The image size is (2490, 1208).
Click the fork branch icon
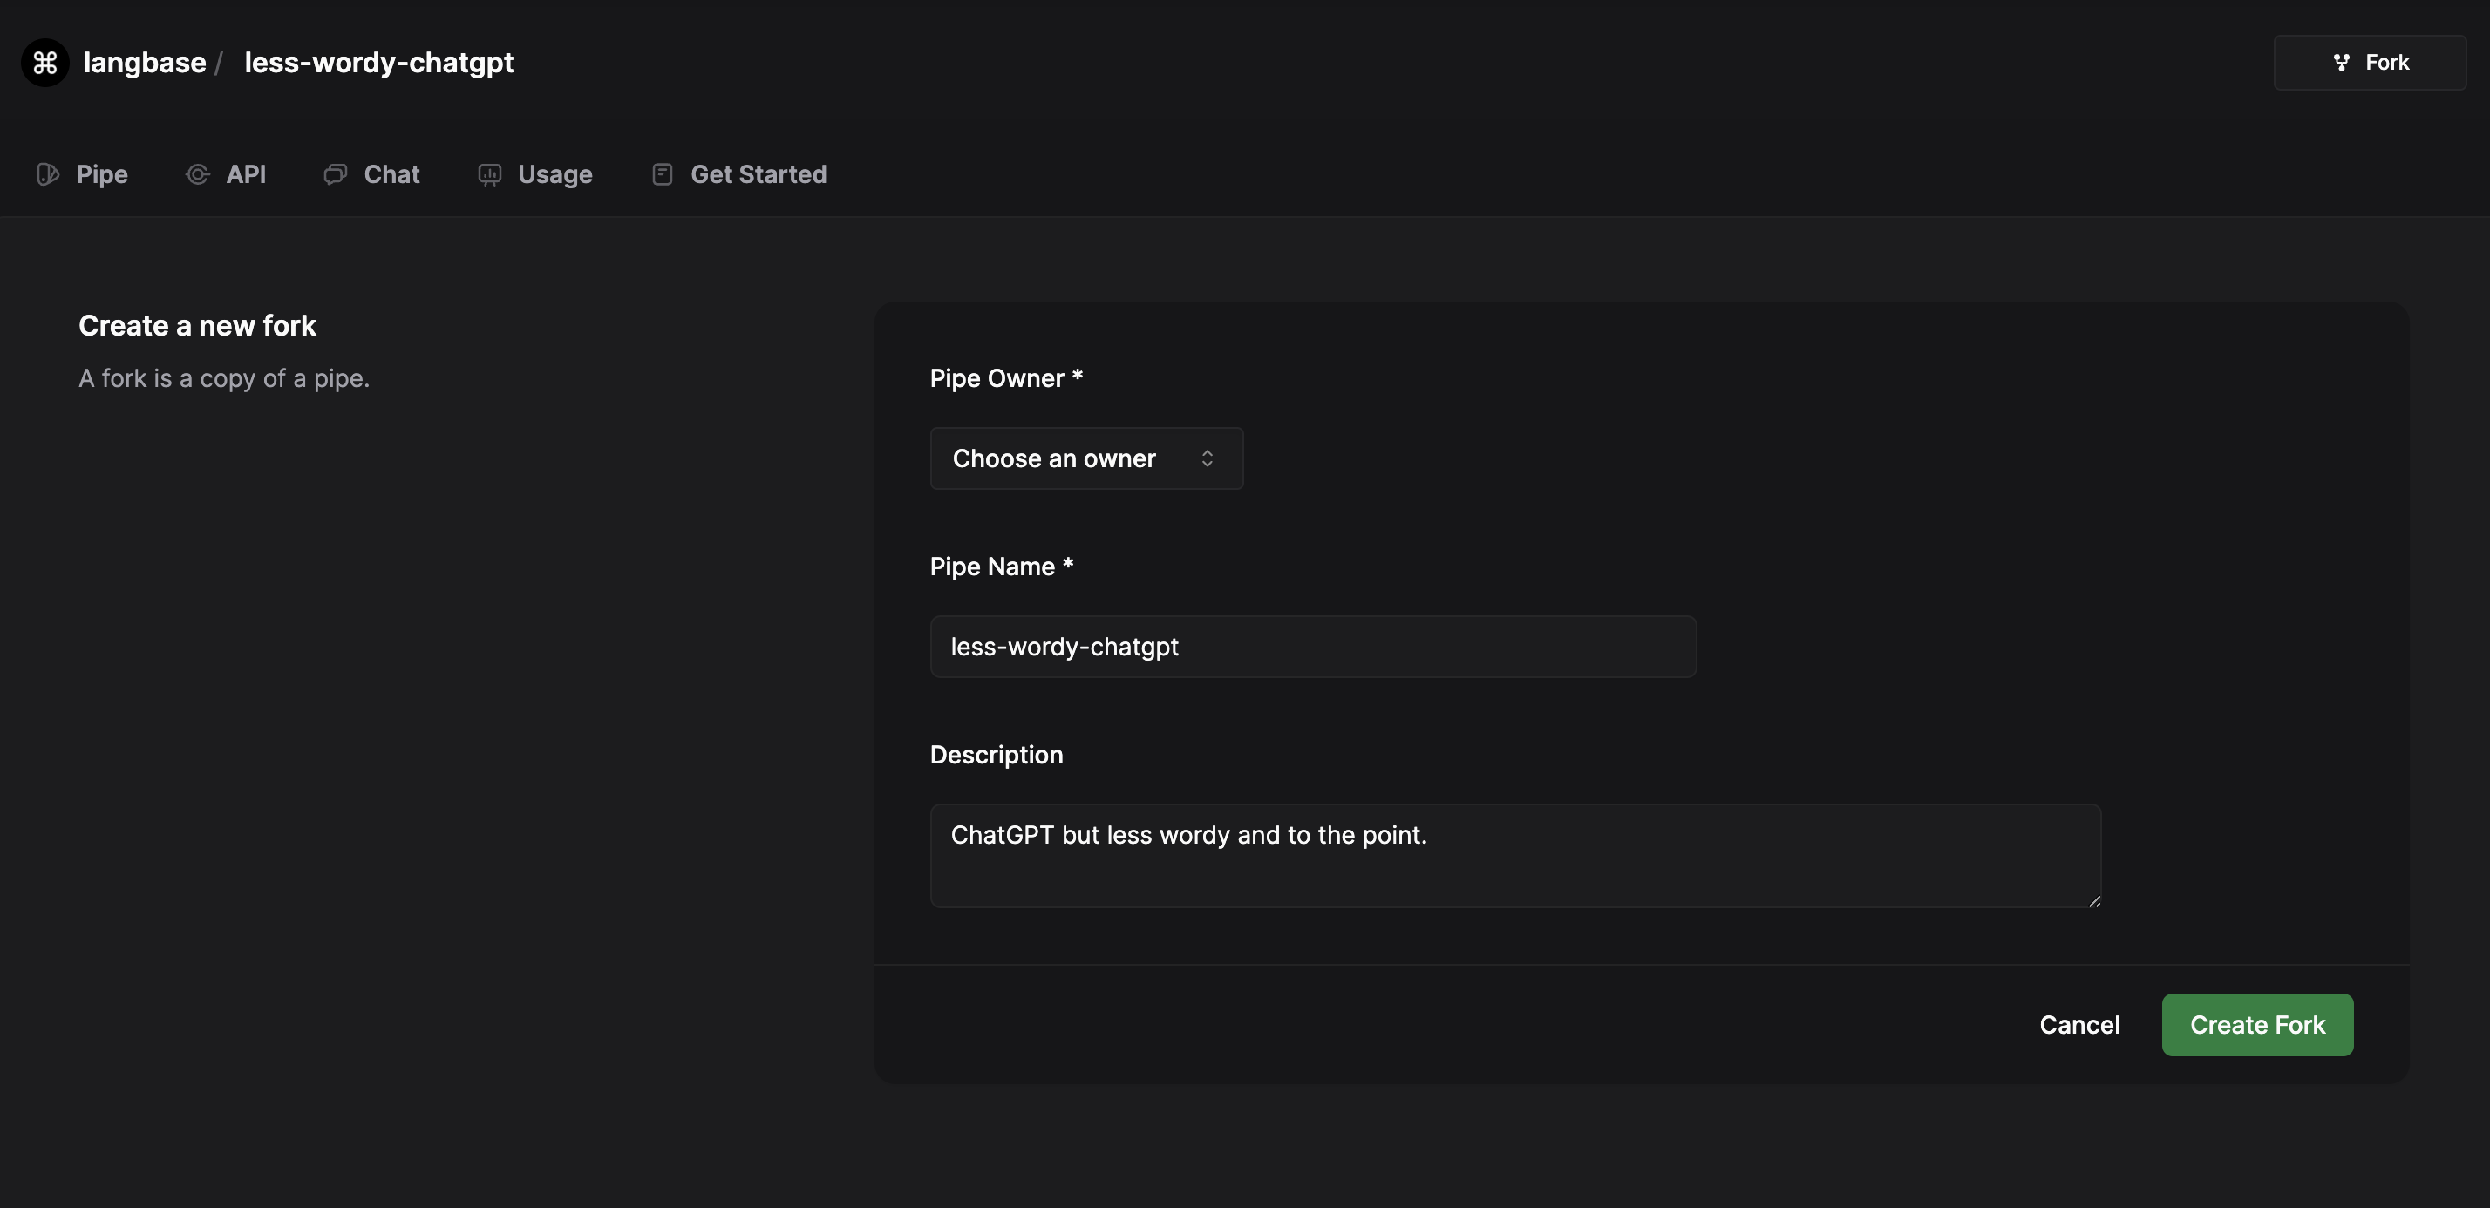[2340, 63]
